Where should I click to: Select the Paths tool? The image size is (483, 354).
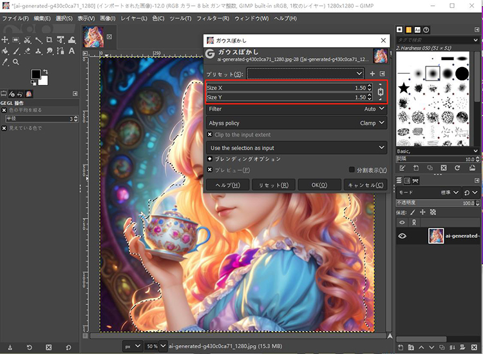point(61,51)
